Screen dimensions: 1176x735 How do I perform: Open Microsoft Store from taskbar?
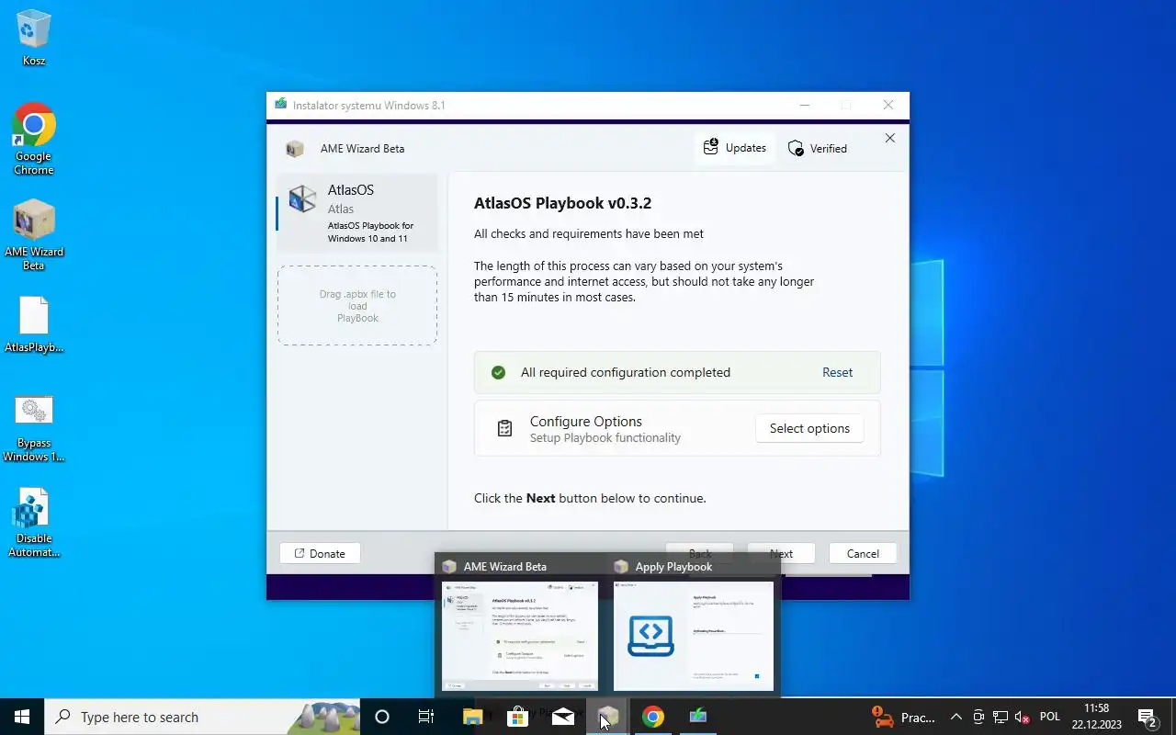point(517,717)
